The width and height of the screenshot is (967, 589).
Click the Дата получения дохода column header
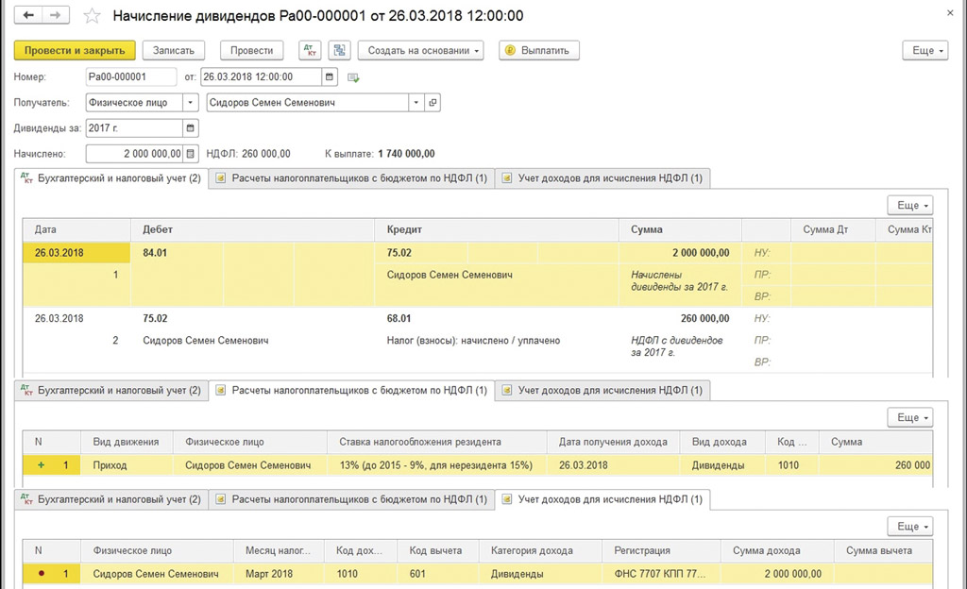pyautogui.click(x=613, y=442)
